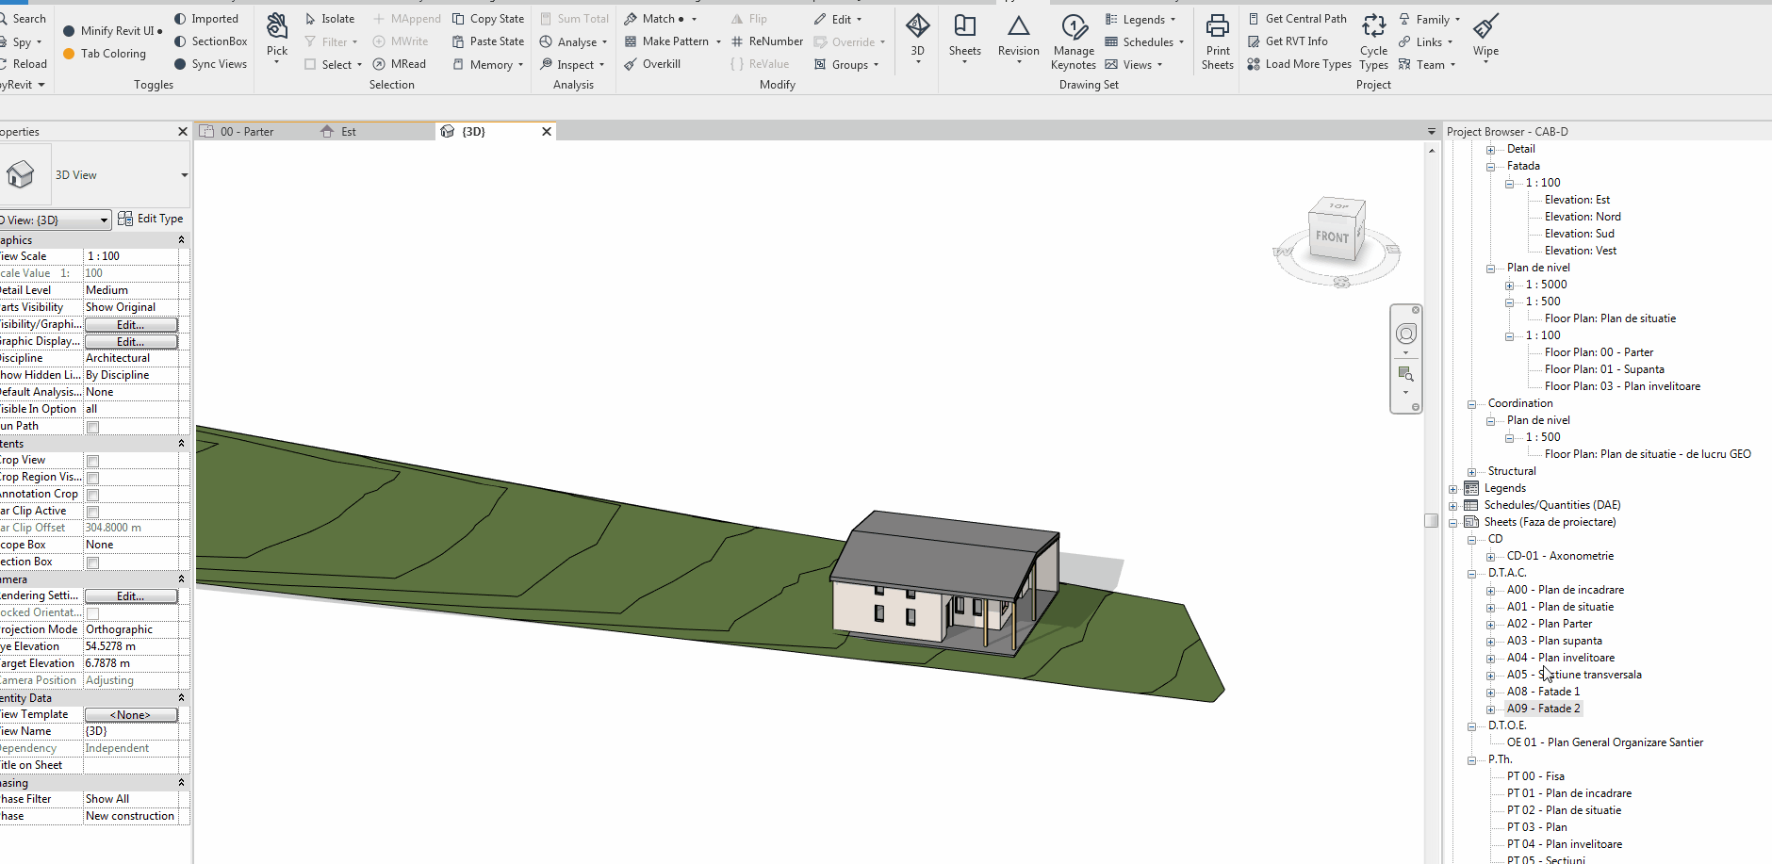The height and width of the screenshot is (864, 1772).
Task: Enable the Crop View checkbox
Action: 92,461
